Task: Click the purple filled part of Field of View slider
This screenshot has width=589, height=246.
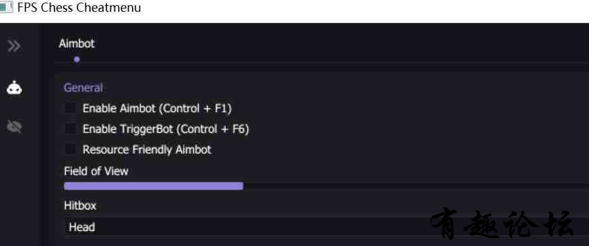Action: click(x=154, y=186)
